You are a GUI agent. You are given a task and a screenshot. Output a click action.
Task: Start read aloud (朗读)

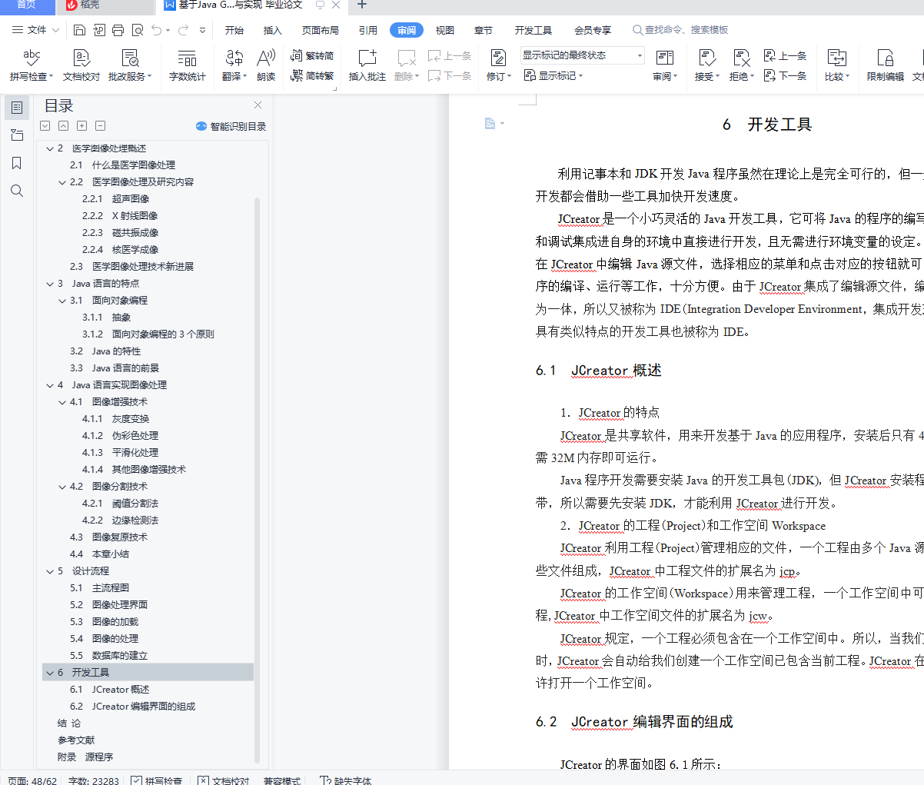click(266, 65)
